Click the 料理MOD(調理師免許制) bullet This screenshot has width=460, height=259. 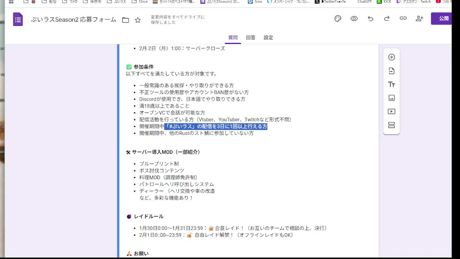[x=169, y=177]
